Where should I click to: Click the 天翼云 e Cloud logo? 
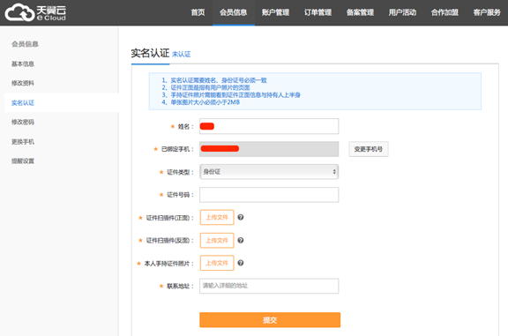click(x=35, y=12)
